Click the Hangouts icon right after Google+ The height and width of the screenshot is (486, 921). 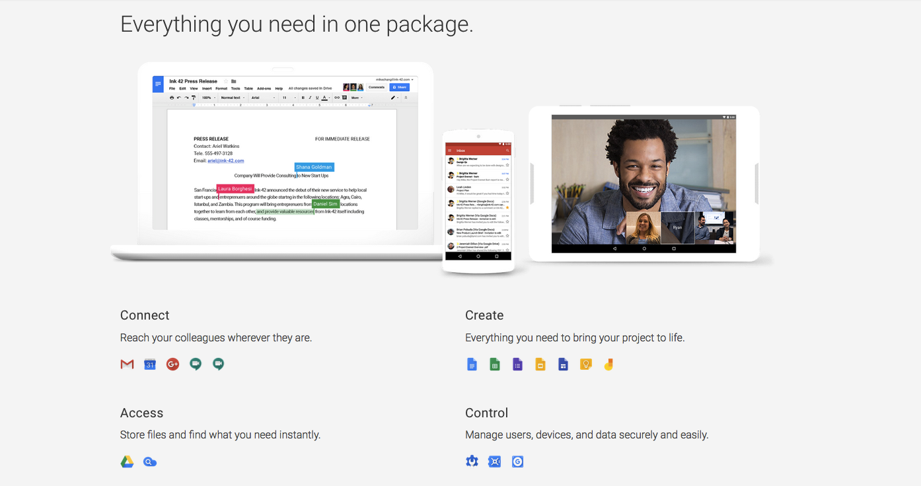[x=196, y=364]
